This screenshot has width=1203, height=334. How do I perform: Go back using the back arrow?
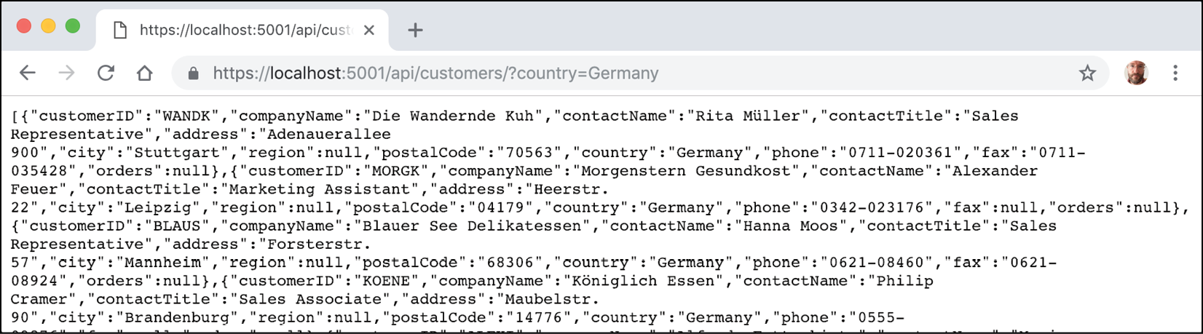28,73
